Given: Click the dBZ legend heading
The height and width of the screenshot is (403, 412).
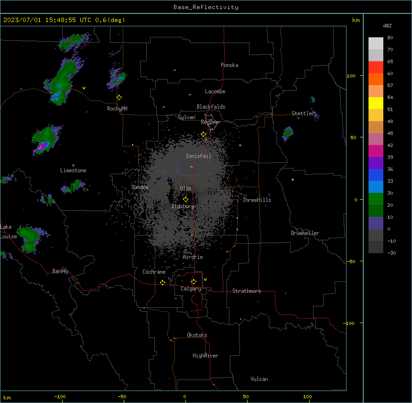Looking at the screenshot, I should [387, 25].
